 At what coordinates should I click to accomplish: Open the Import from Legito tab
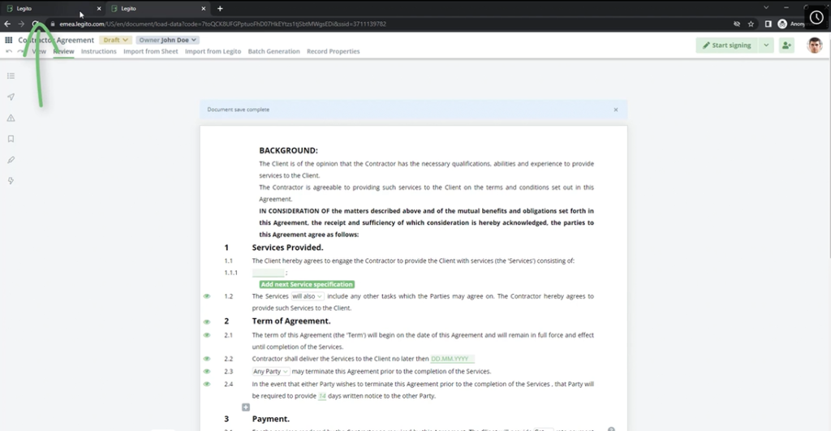pos(213,51)
